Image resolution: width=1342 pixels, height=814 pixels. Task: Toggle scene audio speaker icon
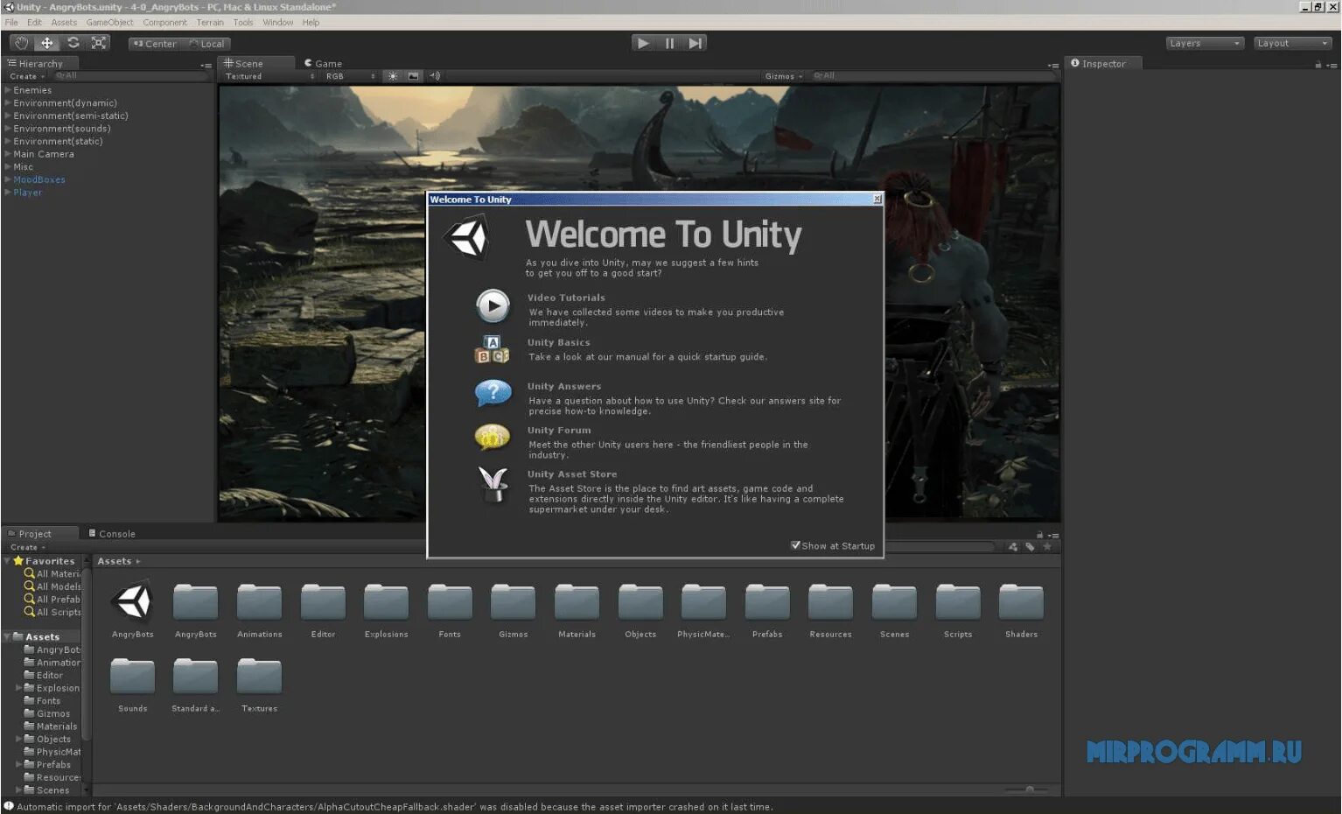pyautogui.click(x=435, y=76)
